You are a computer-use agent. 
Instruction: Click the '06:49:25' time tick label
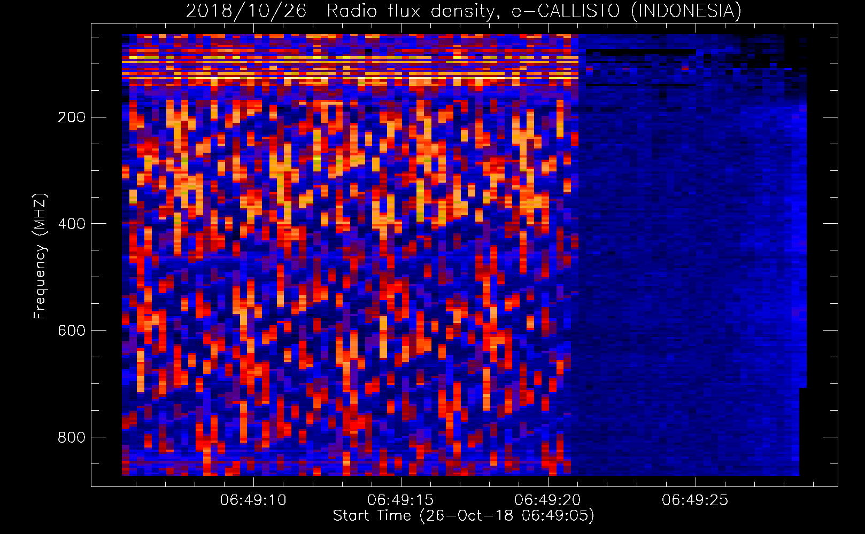coord(695,500)
